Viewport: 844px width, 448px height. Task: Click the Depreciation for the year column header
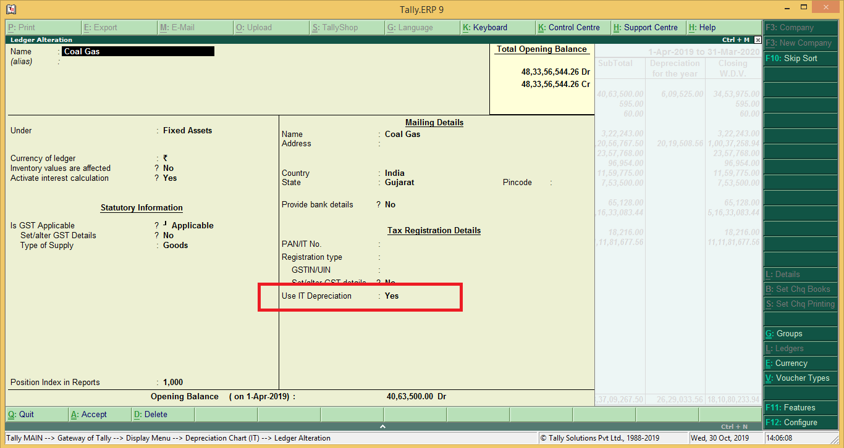(x=675, y=68)
